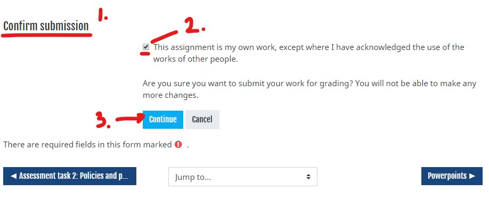Click the 'This assignment is my own work' label
Image resolution: width=489 pixels, height=199 pixels.
coord(309,53)
